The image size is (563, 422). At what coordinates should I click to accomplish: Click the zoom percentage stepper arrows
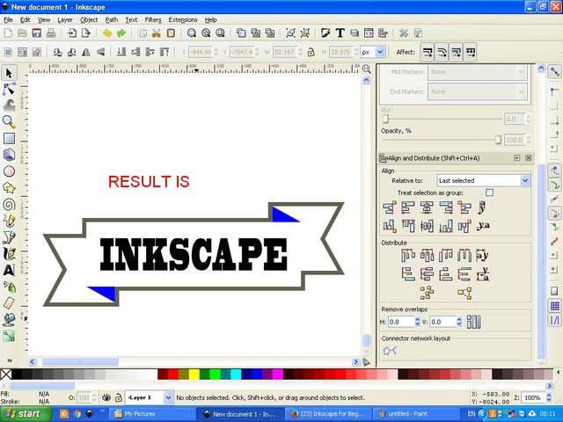[549, 397]
